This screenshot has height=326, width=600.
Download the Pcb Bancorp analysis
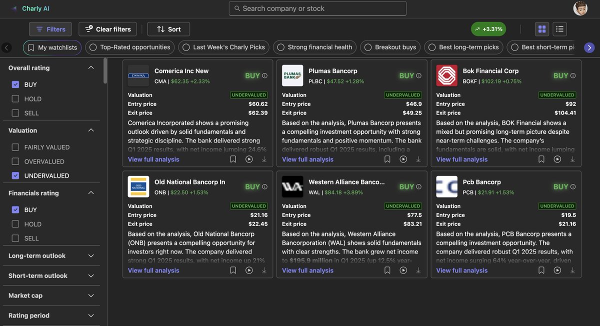572,270
